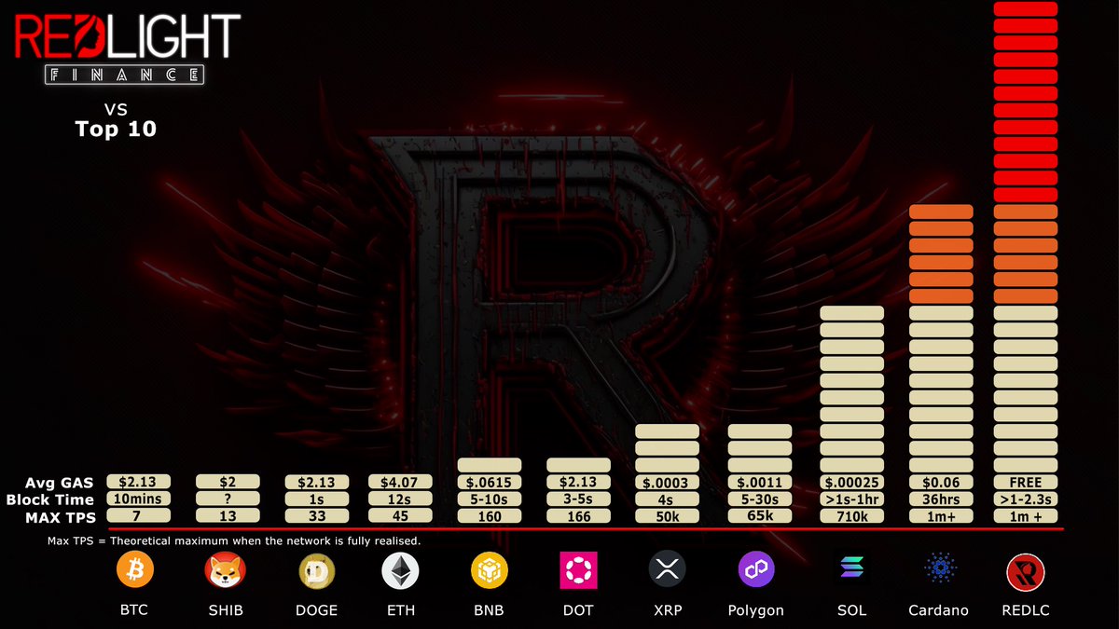The image size is (1119, 629).
Task: Click the DOT max TPS value 166
Action: tap(578, 515)
